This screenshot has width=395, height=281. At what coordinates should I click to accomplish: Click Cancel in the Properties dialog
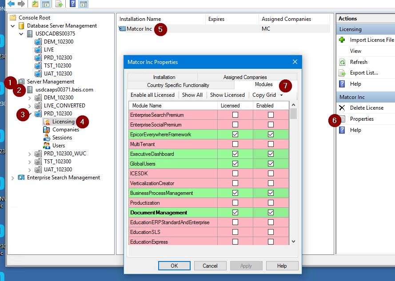pyautogui.click(x=210, y=265)
